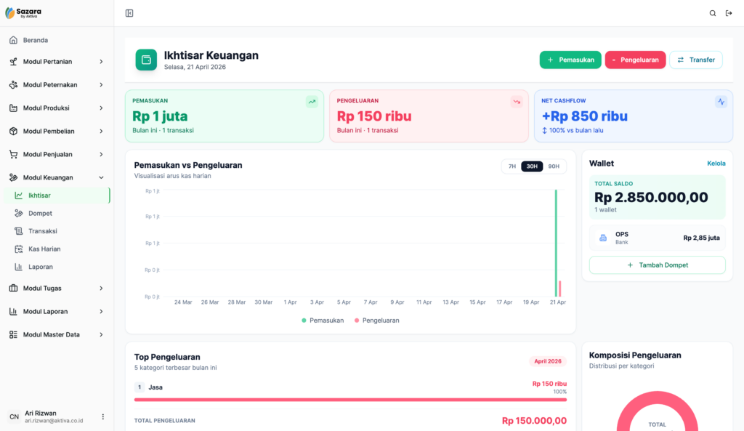Viewport: 744px width, 431px height.
Task: Open Beranda menu item
Action: pos(57,41)
